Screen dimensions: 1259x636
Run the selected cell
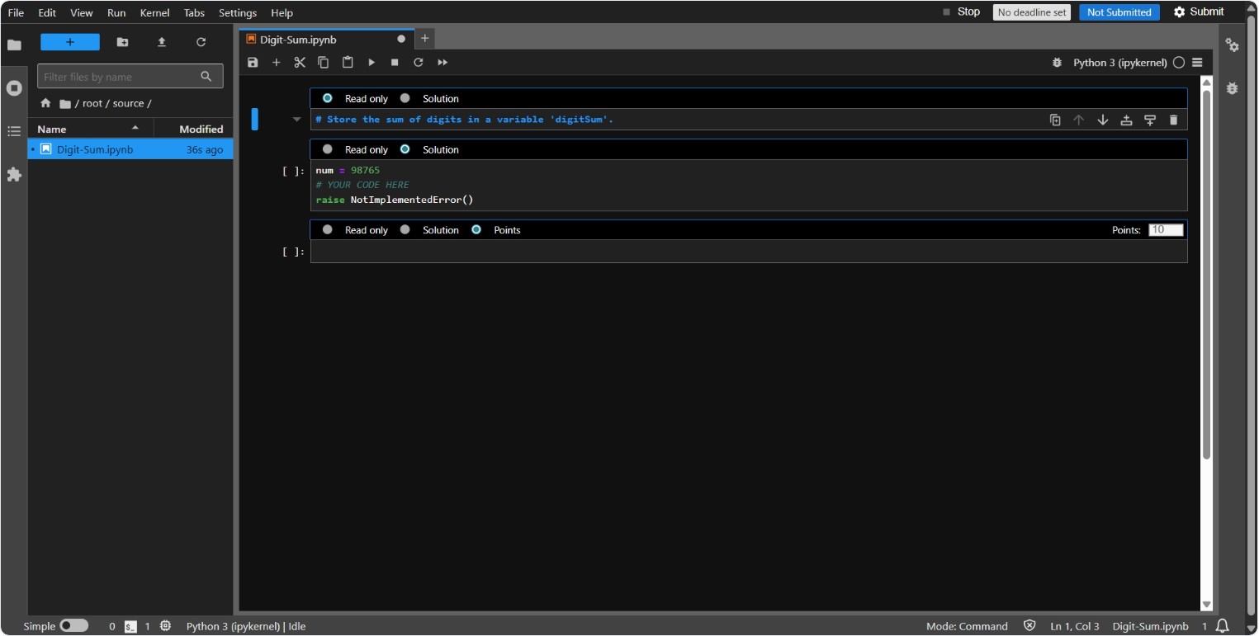372,63
